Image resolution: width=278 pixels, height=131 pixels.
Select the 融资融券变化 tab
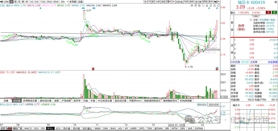pyautogui.click(x=170, y=100)
